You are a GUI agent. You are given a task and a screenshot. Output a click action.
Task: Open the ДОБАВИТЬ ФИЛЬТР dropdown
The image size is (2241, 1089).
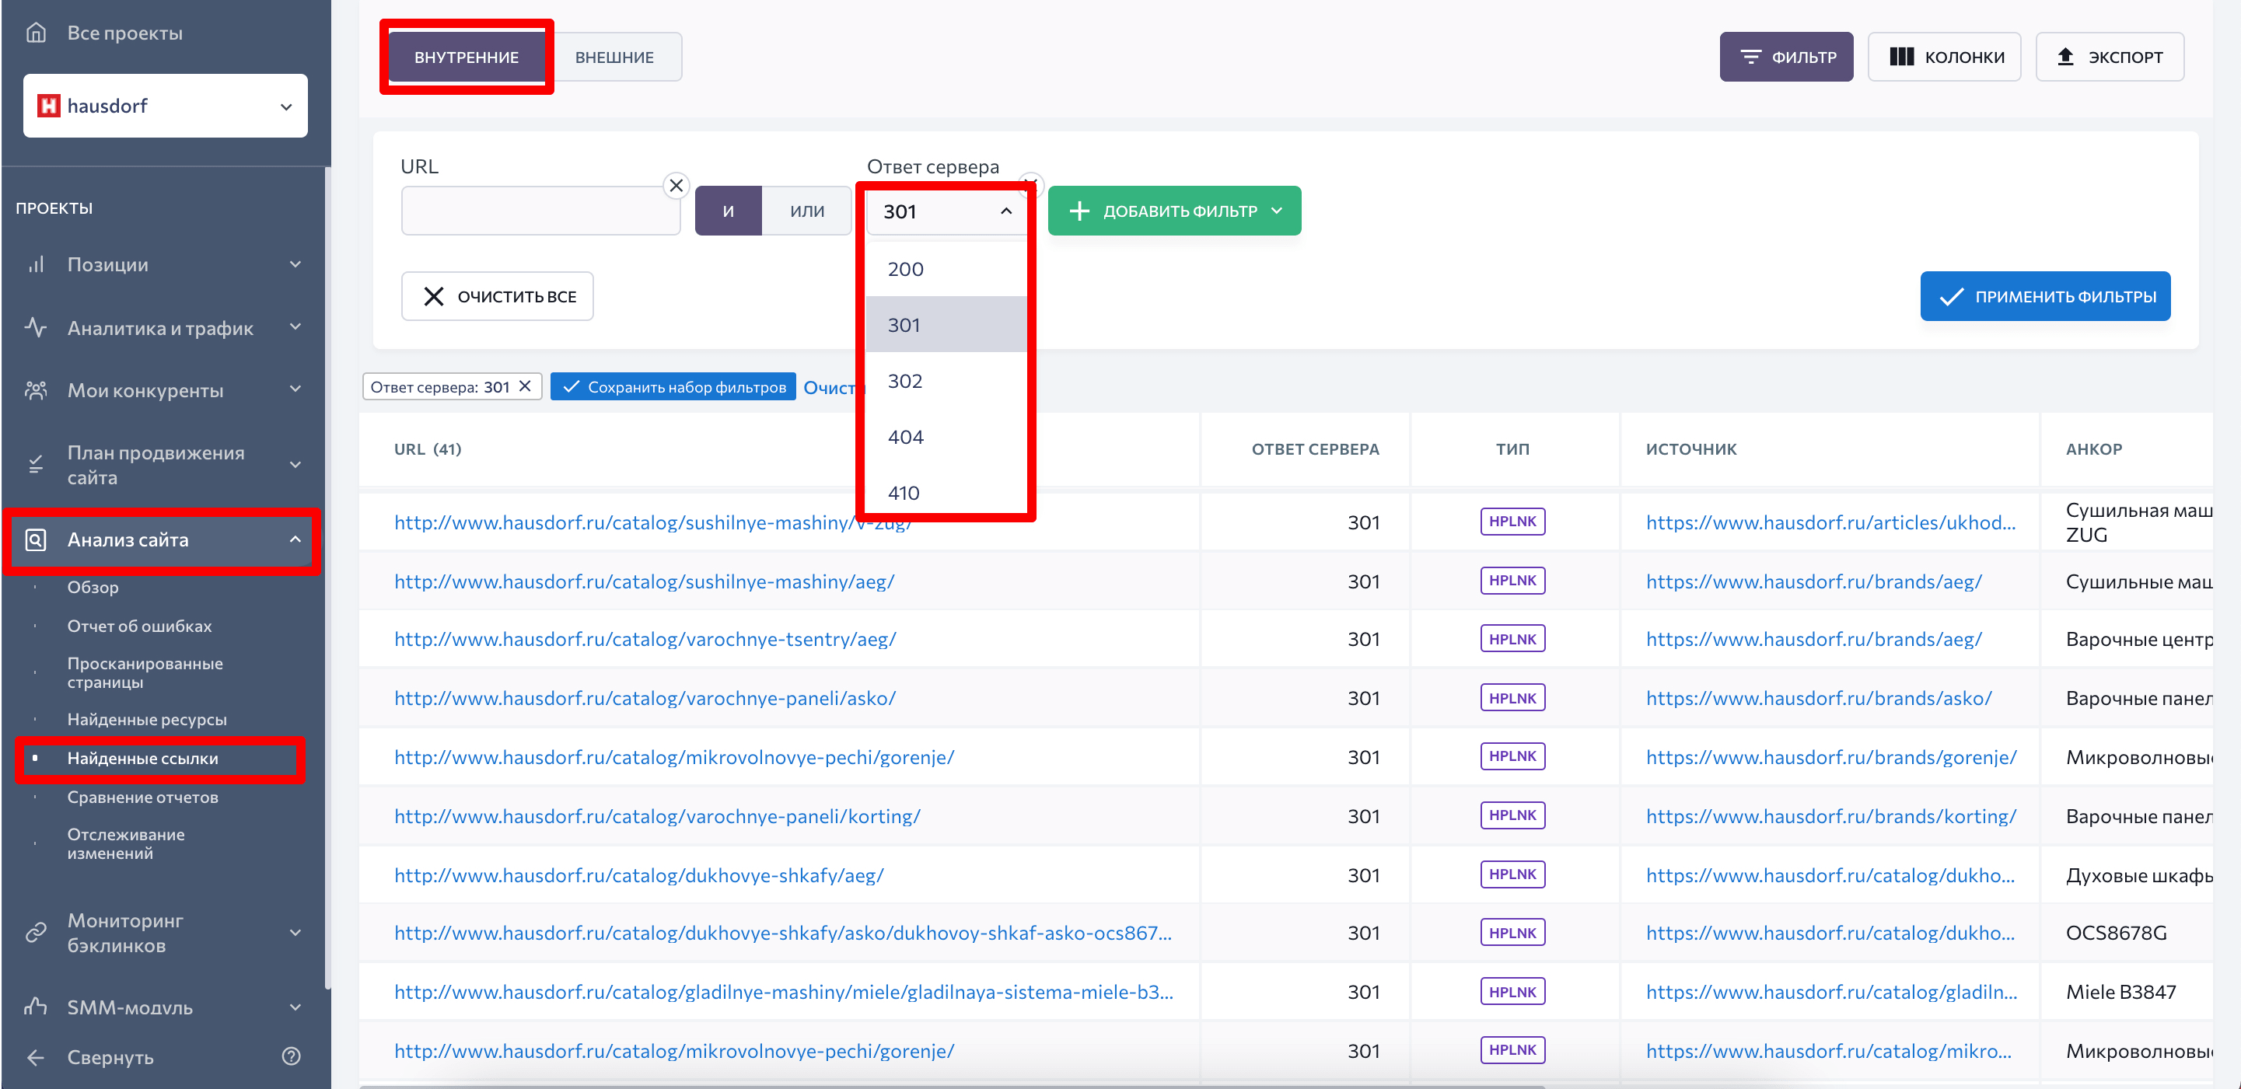(1173, 211)
